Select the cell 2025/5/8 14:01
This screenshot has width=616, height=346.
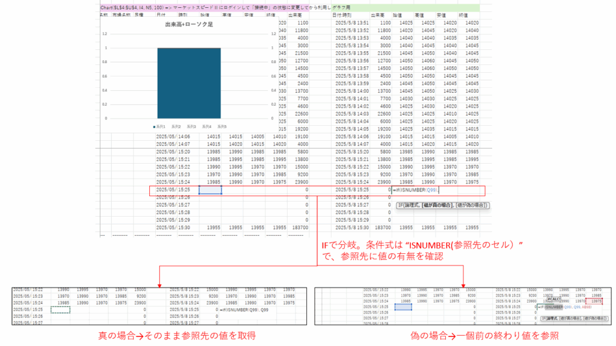click(x=352, y=99)
